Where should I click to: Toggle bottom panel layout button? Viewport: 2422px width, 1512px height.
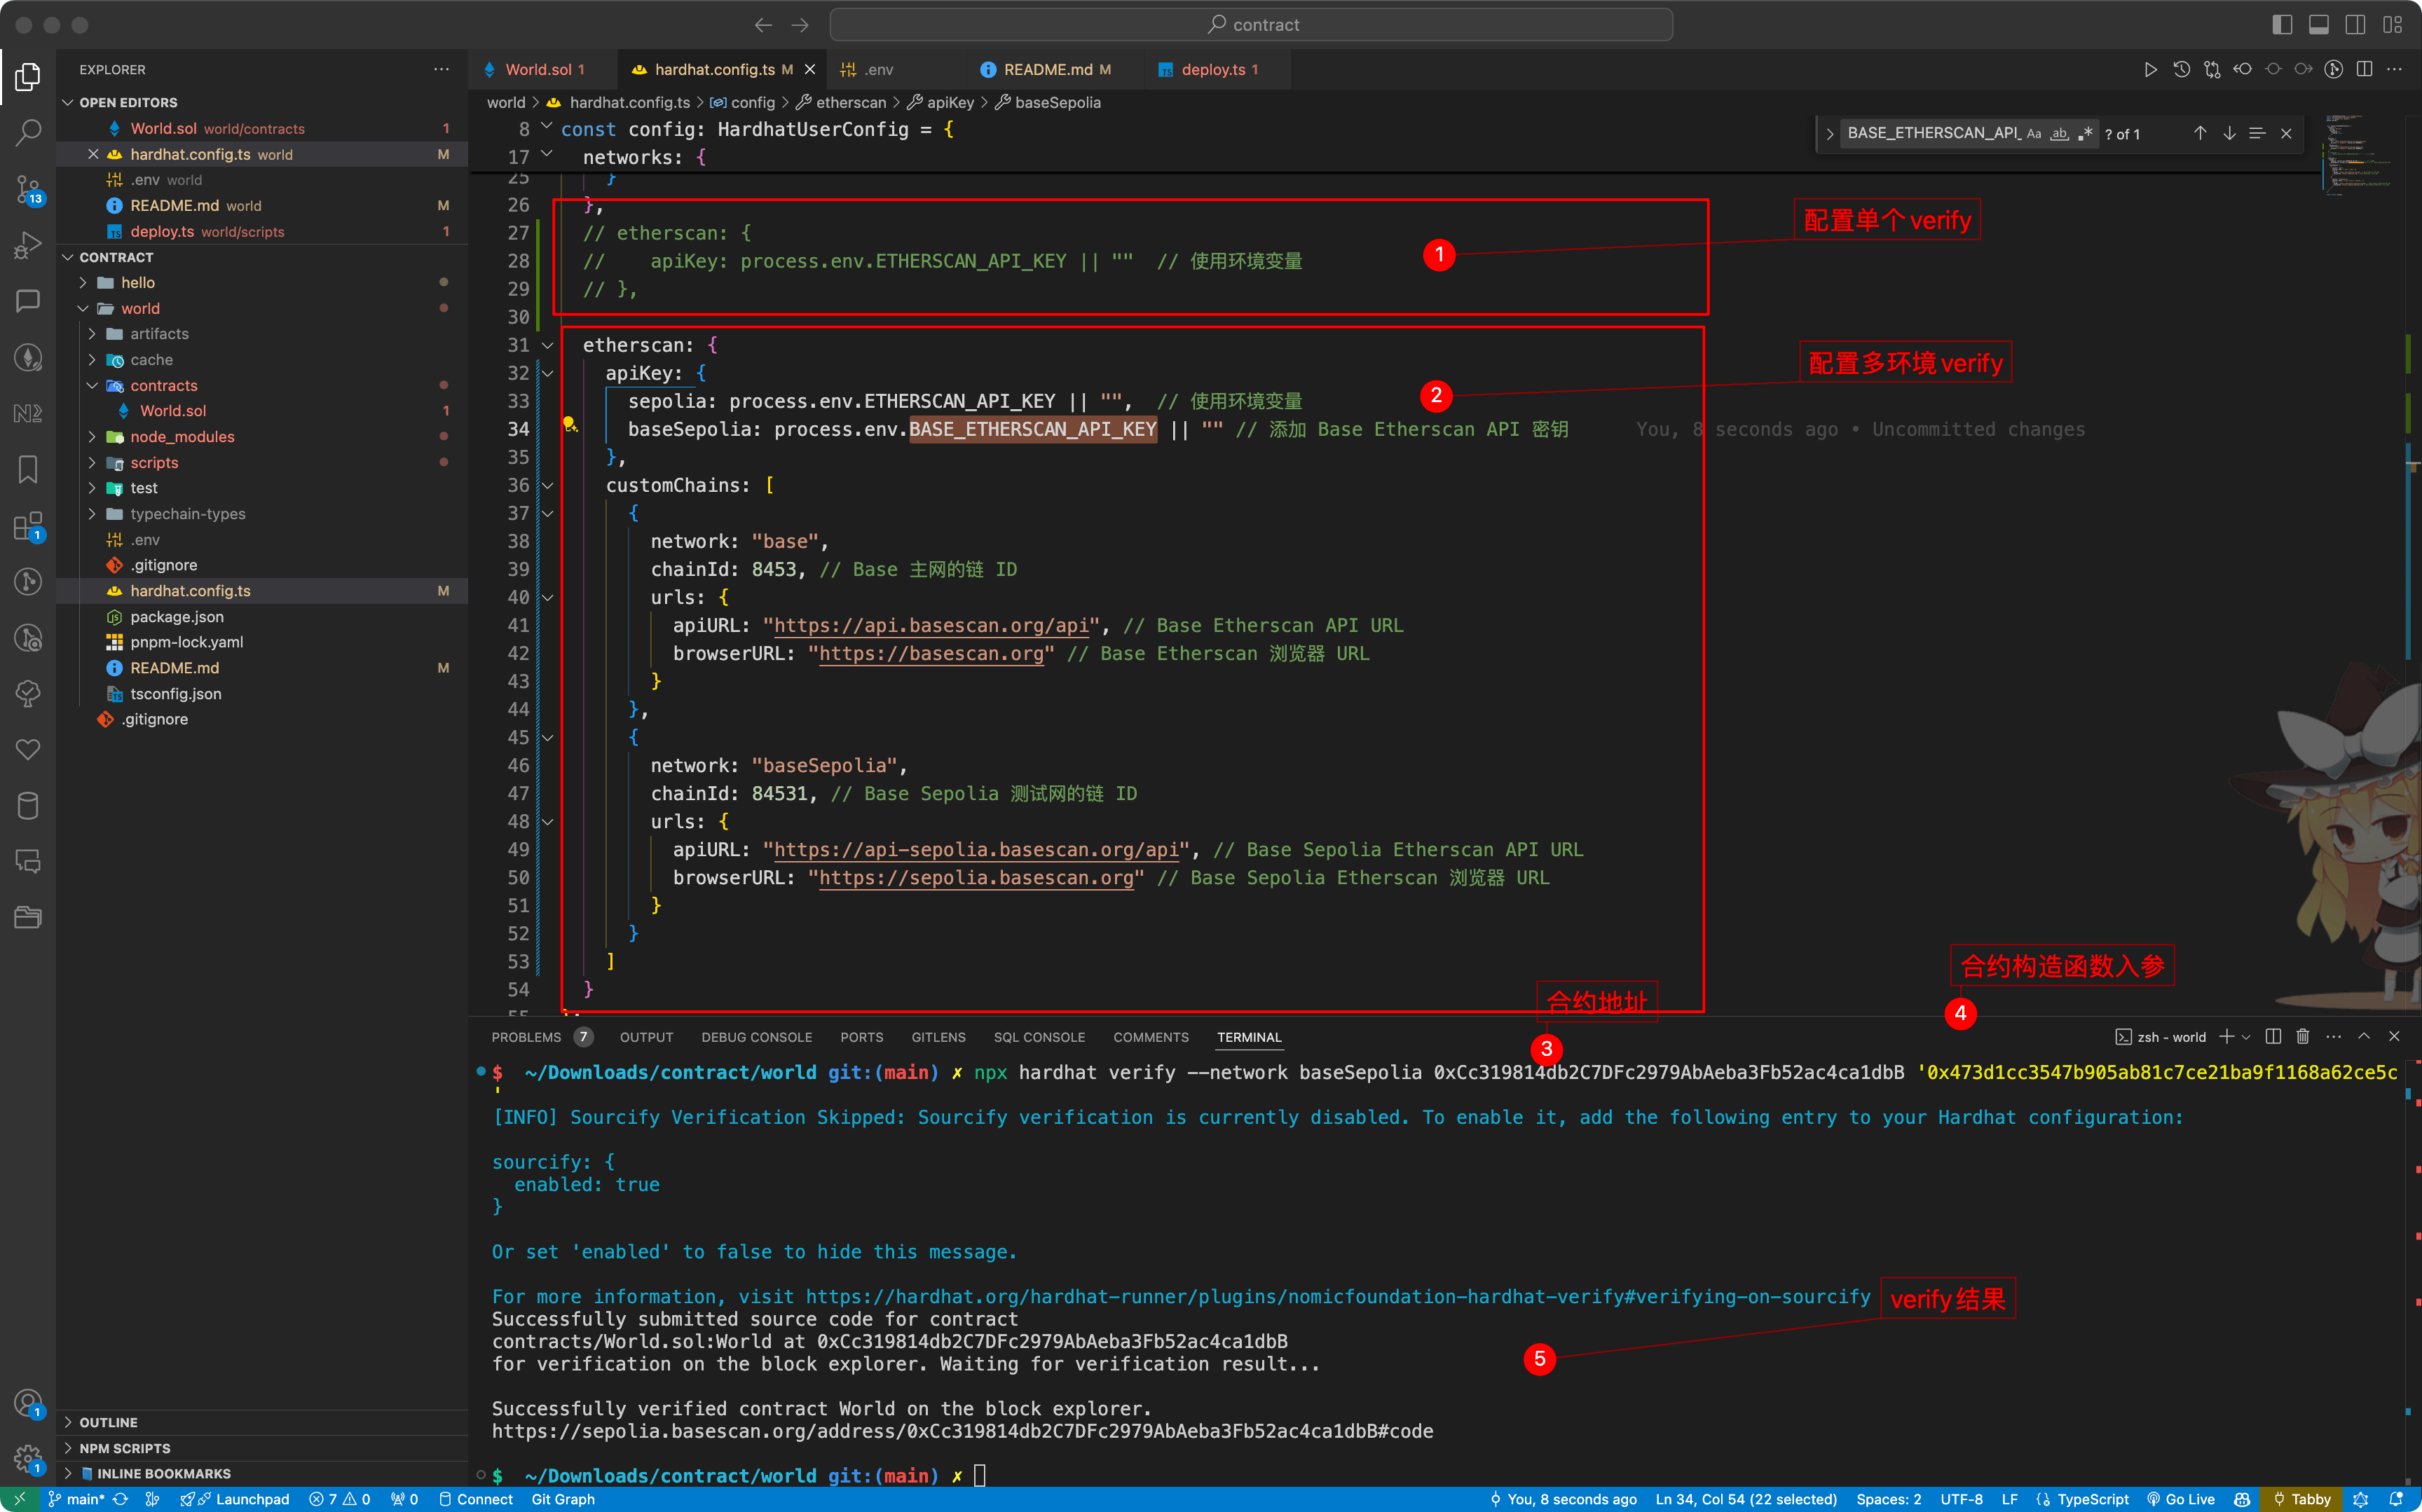[x=2319, y=25]
